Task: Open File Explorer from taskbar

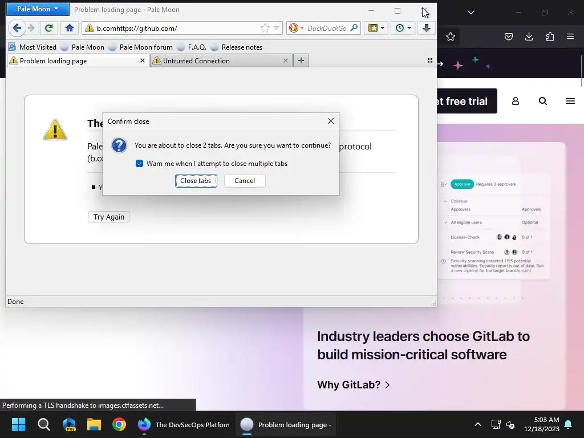Action: pos(94,424)
